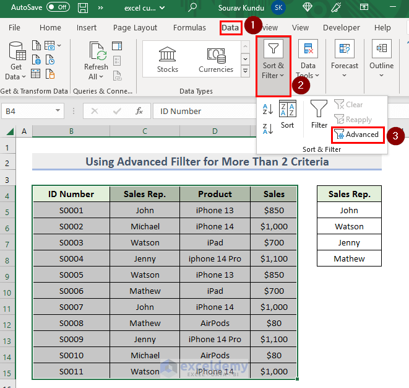Select cell with iphone 14 Pro row 8
409x388 pixels.
pyautogui.click(x=215, y=258)
